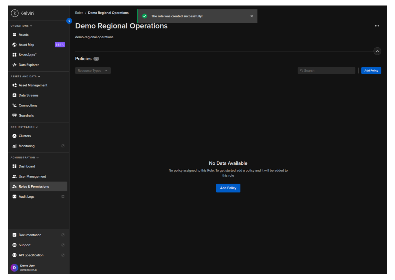Open Clusters under Orchestration
The image size is (395, 280).
pos(24,136)
